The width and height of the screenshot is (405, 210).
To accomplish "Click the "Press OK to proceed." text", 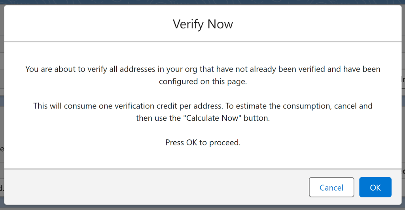I will pos(203,142).
